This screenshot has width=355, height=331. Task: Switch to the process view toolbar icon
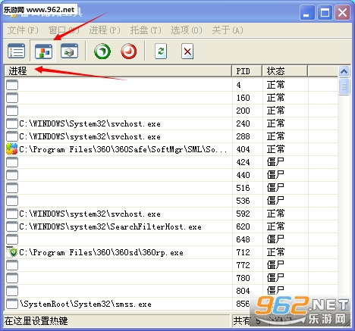pos(43,52)
